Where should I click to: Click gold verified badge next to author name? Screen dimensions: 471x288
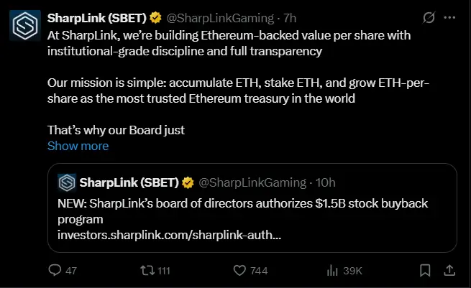[x=155, y=17]
